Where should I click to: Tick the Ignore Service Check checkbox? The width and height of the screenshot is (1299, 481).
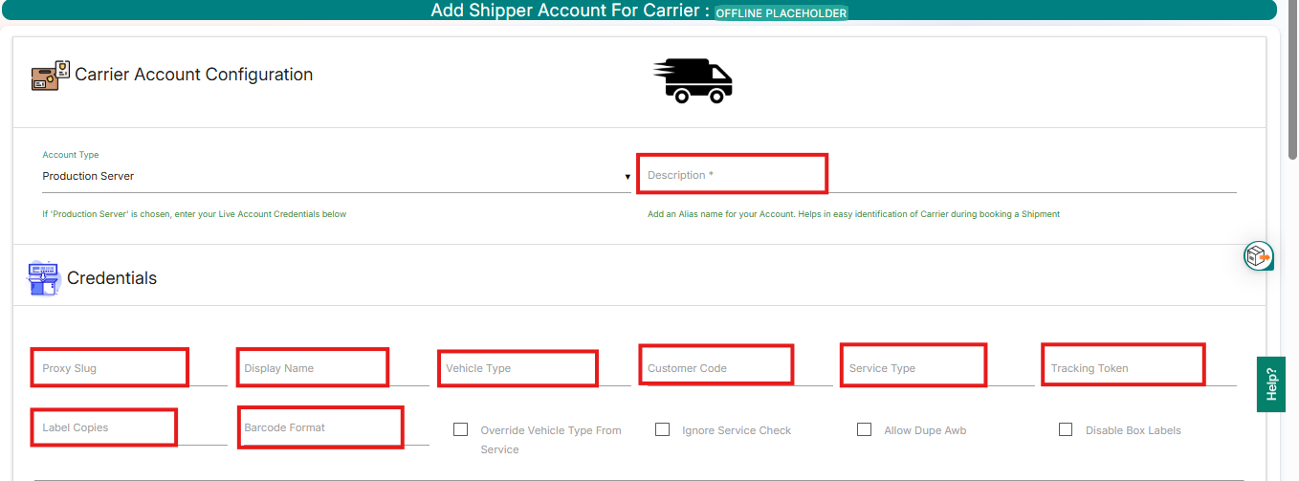662,429
